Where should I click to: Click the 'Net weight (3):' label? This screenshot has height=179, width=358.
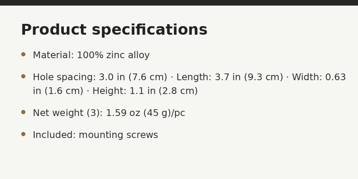(68, 113)
